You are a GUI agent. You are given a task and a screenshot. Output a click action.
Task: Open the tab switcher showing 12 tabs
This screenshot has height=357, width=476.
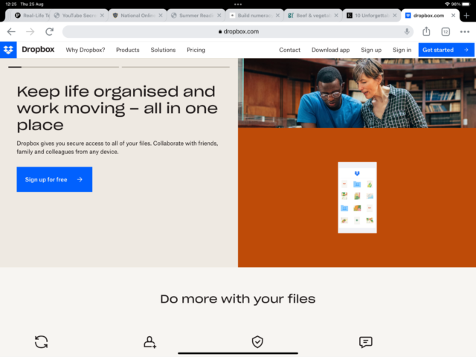click(x=446, y=31)
